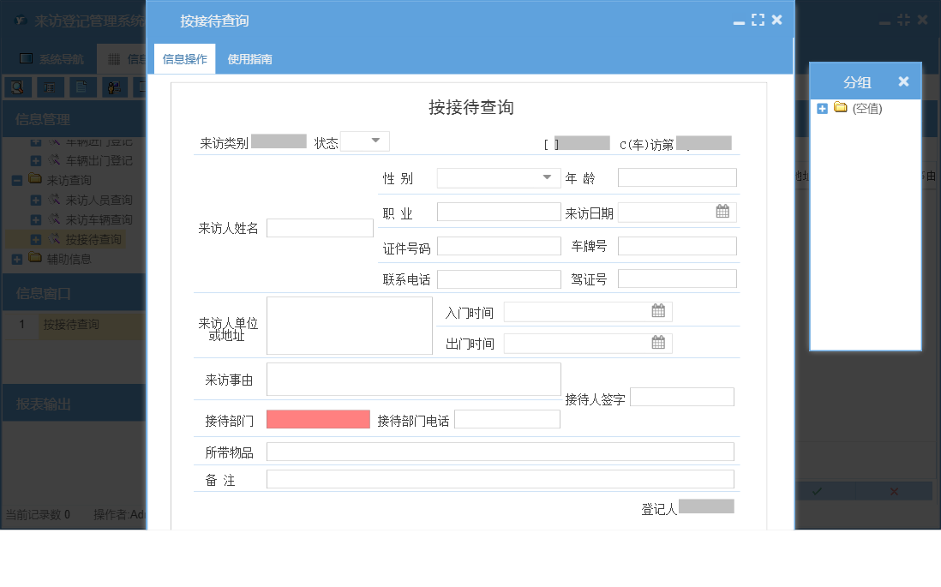This screenshot has width=941, height=587.
Task: Open the calendar picker beside 入门时间
Action: [657, 310]
